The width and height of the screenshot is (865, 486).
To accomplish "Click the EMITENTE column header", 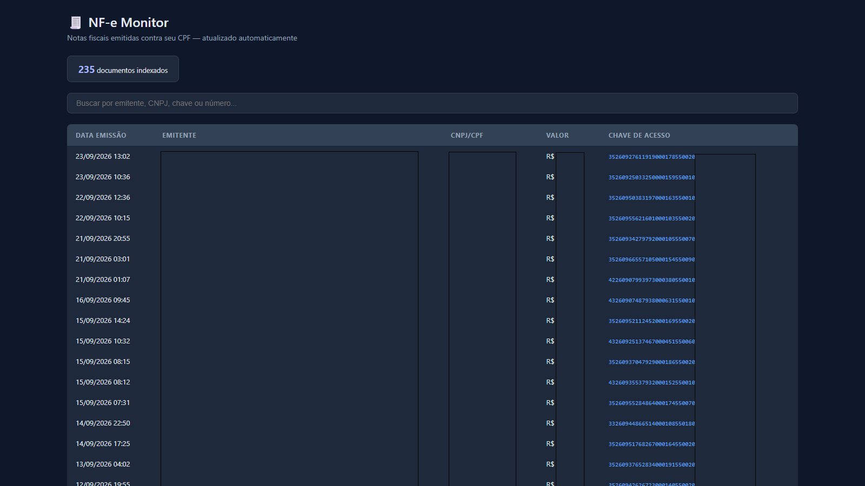I will [179, 136].
